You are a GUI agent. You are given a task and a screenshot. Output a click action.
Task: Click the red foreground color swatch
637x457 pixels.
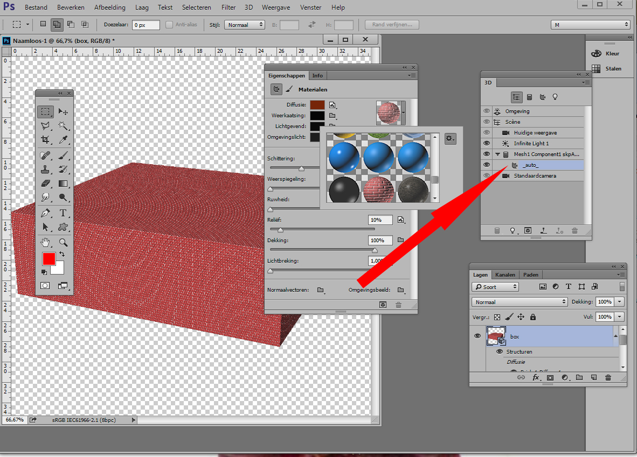[49, 259]
